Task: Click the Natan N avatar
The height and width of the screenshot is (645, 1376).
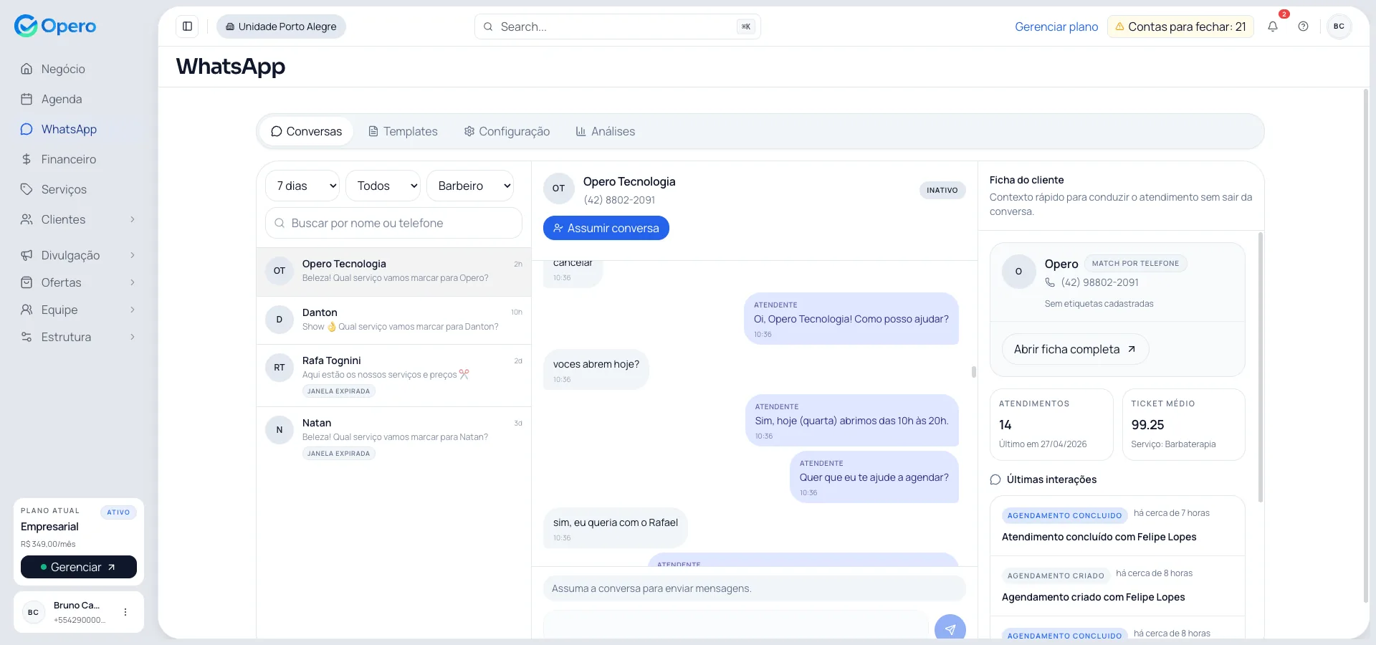Action: (x=279, y=430)
